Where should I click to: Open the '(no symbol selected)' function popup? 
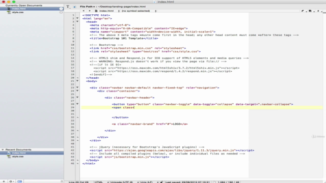tap(139, 11)
